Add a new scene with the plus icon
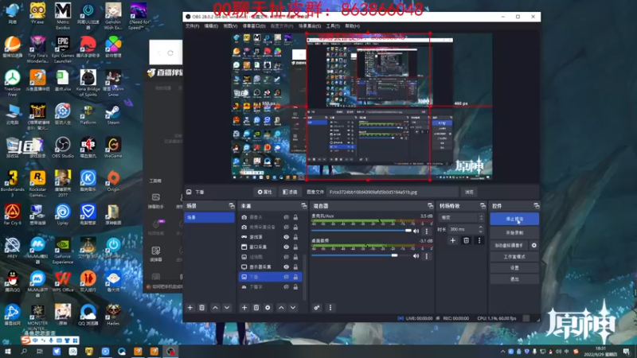The image size is (637, 358). coord(190,308)
